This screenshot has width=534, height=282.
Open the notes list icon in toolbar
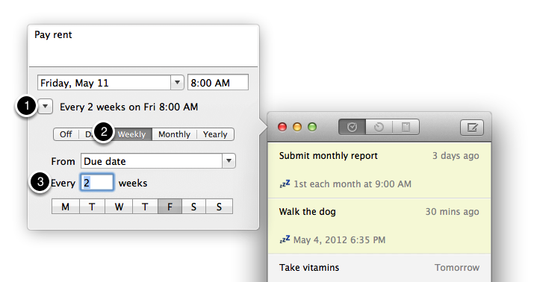pyautogui.click(x=406, y=128)
